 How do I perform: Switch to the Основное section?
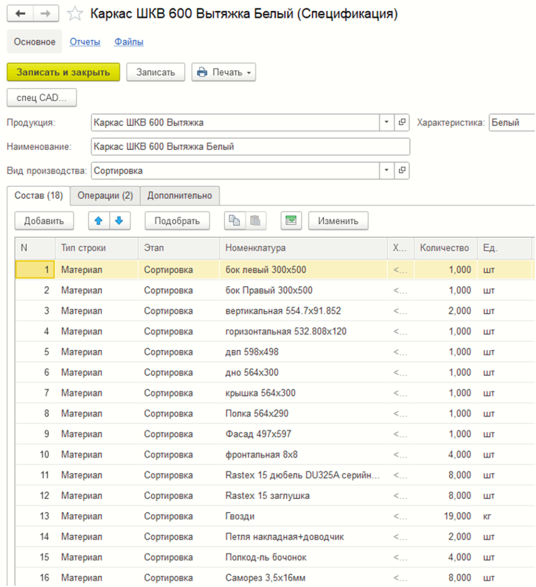pyautogui.click(x=34, y=42)
